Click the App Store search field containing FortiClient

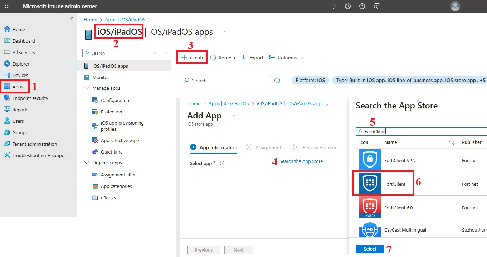422,131
